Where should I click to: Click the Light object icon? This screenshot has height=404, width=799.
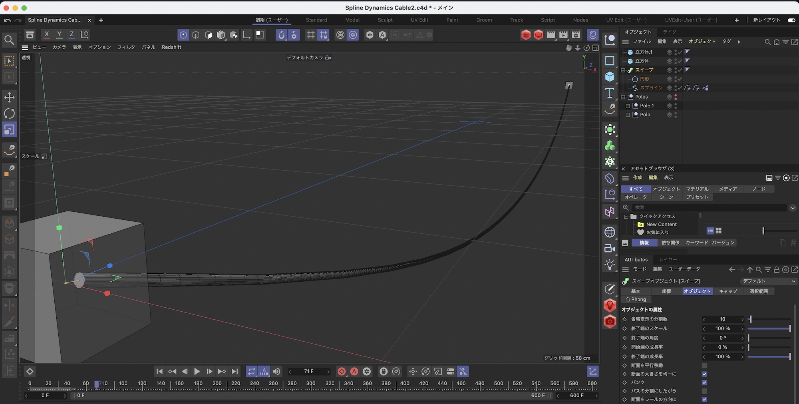click(610, 264)
